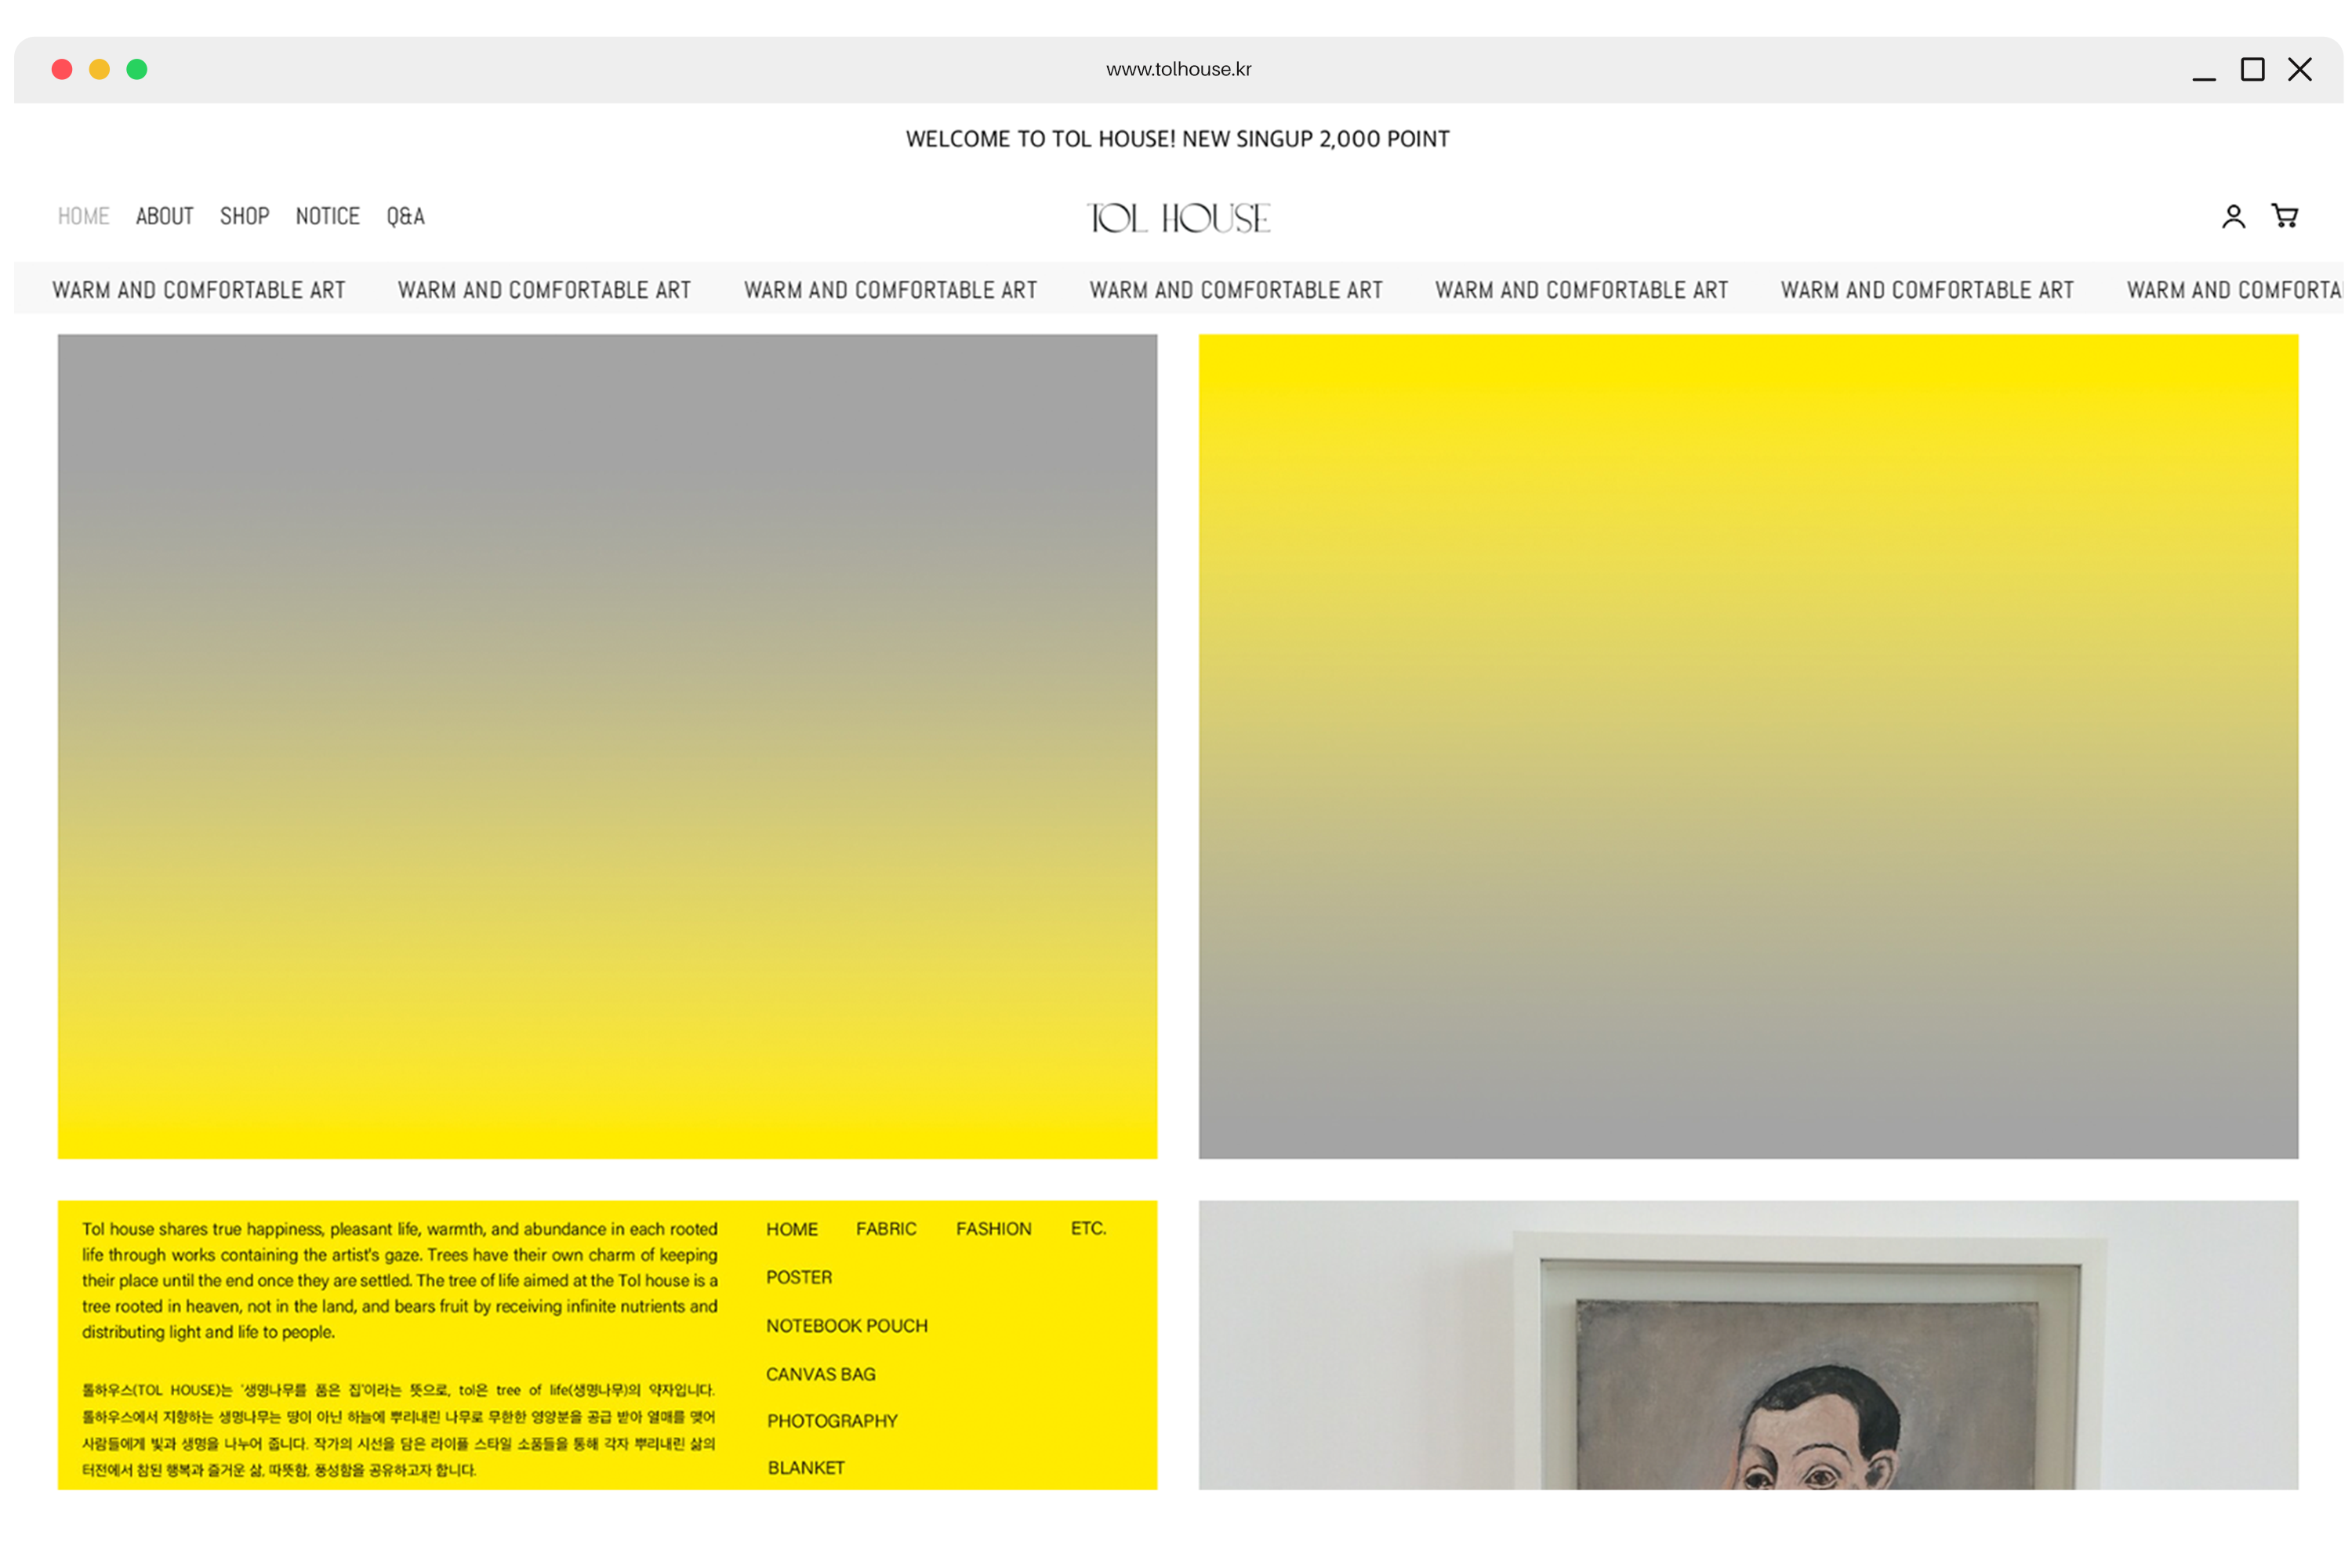Open the NOTICE page
2352x1568 pixels.
coord(328,216)
